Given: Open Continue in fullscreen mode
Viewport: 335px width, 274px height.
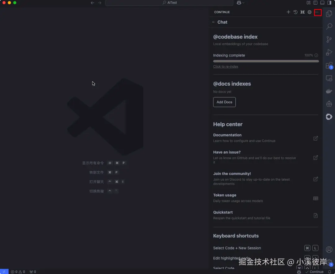Looking at the screenshot, I should coord(302,12).
